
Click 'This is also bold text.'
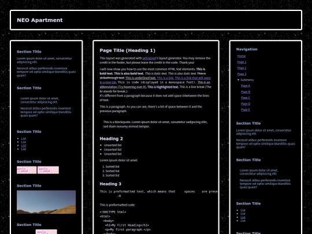[x=129, y=73]
